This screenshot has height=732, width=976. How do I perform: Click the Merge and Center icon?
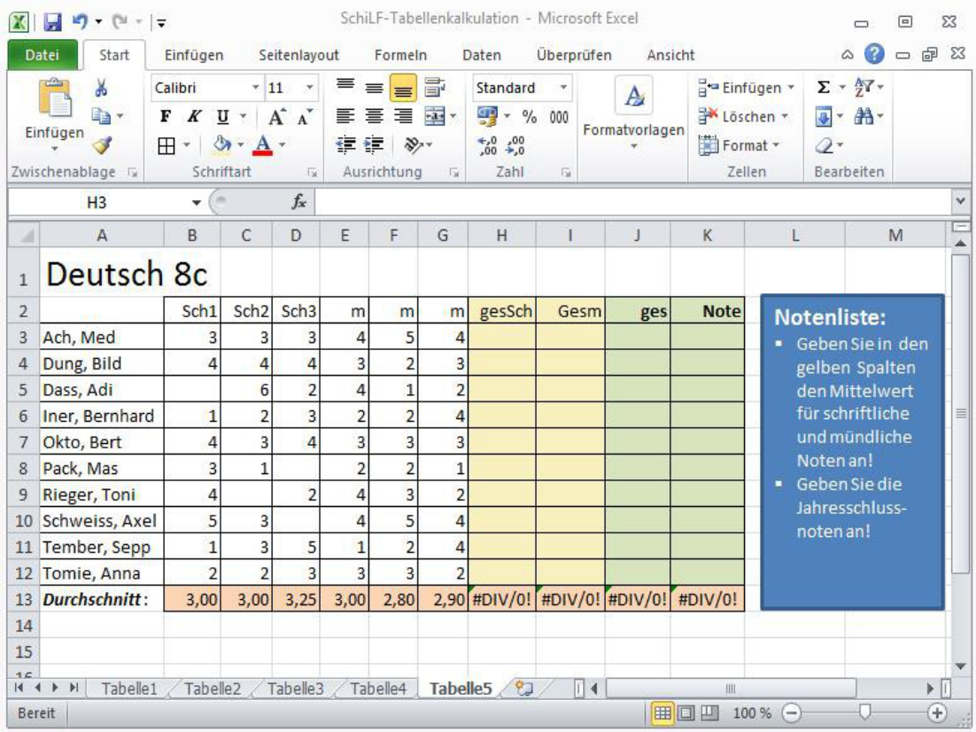[x=435, y=116]
